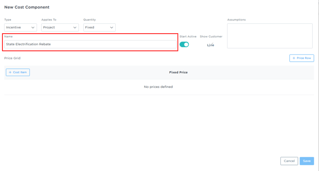Screen dimensions: 319x171
Task: Click the chevron arrow beside Project
Action: (x=75, y=28)
